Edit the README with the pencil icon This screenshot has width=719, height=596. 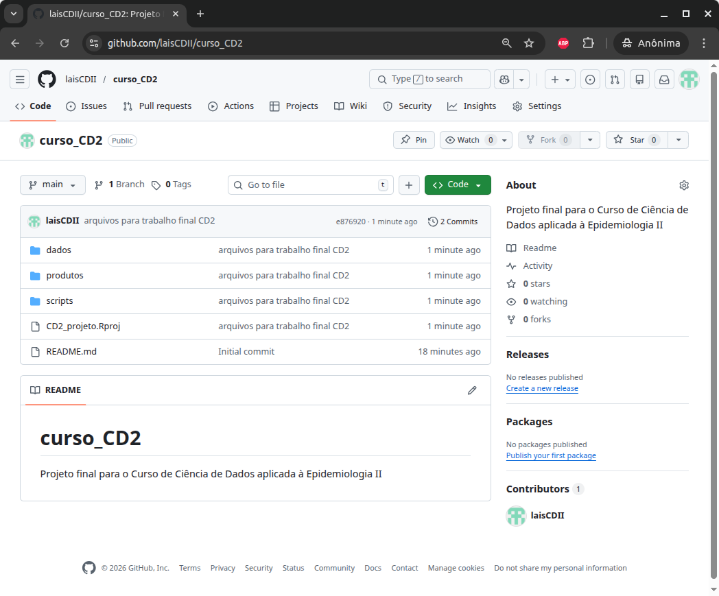coord(472,390)
